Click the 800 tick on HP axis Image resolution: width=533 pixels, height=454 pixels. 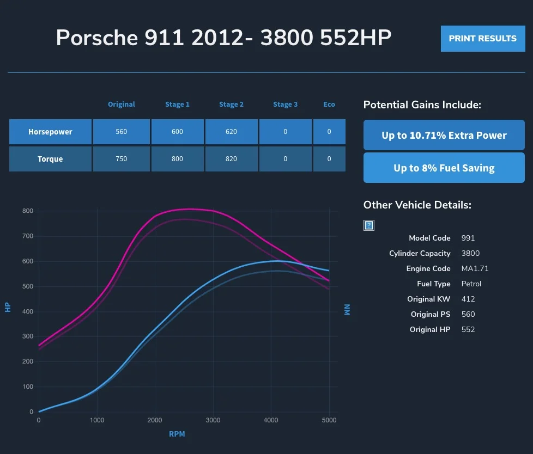click(28, 211)
